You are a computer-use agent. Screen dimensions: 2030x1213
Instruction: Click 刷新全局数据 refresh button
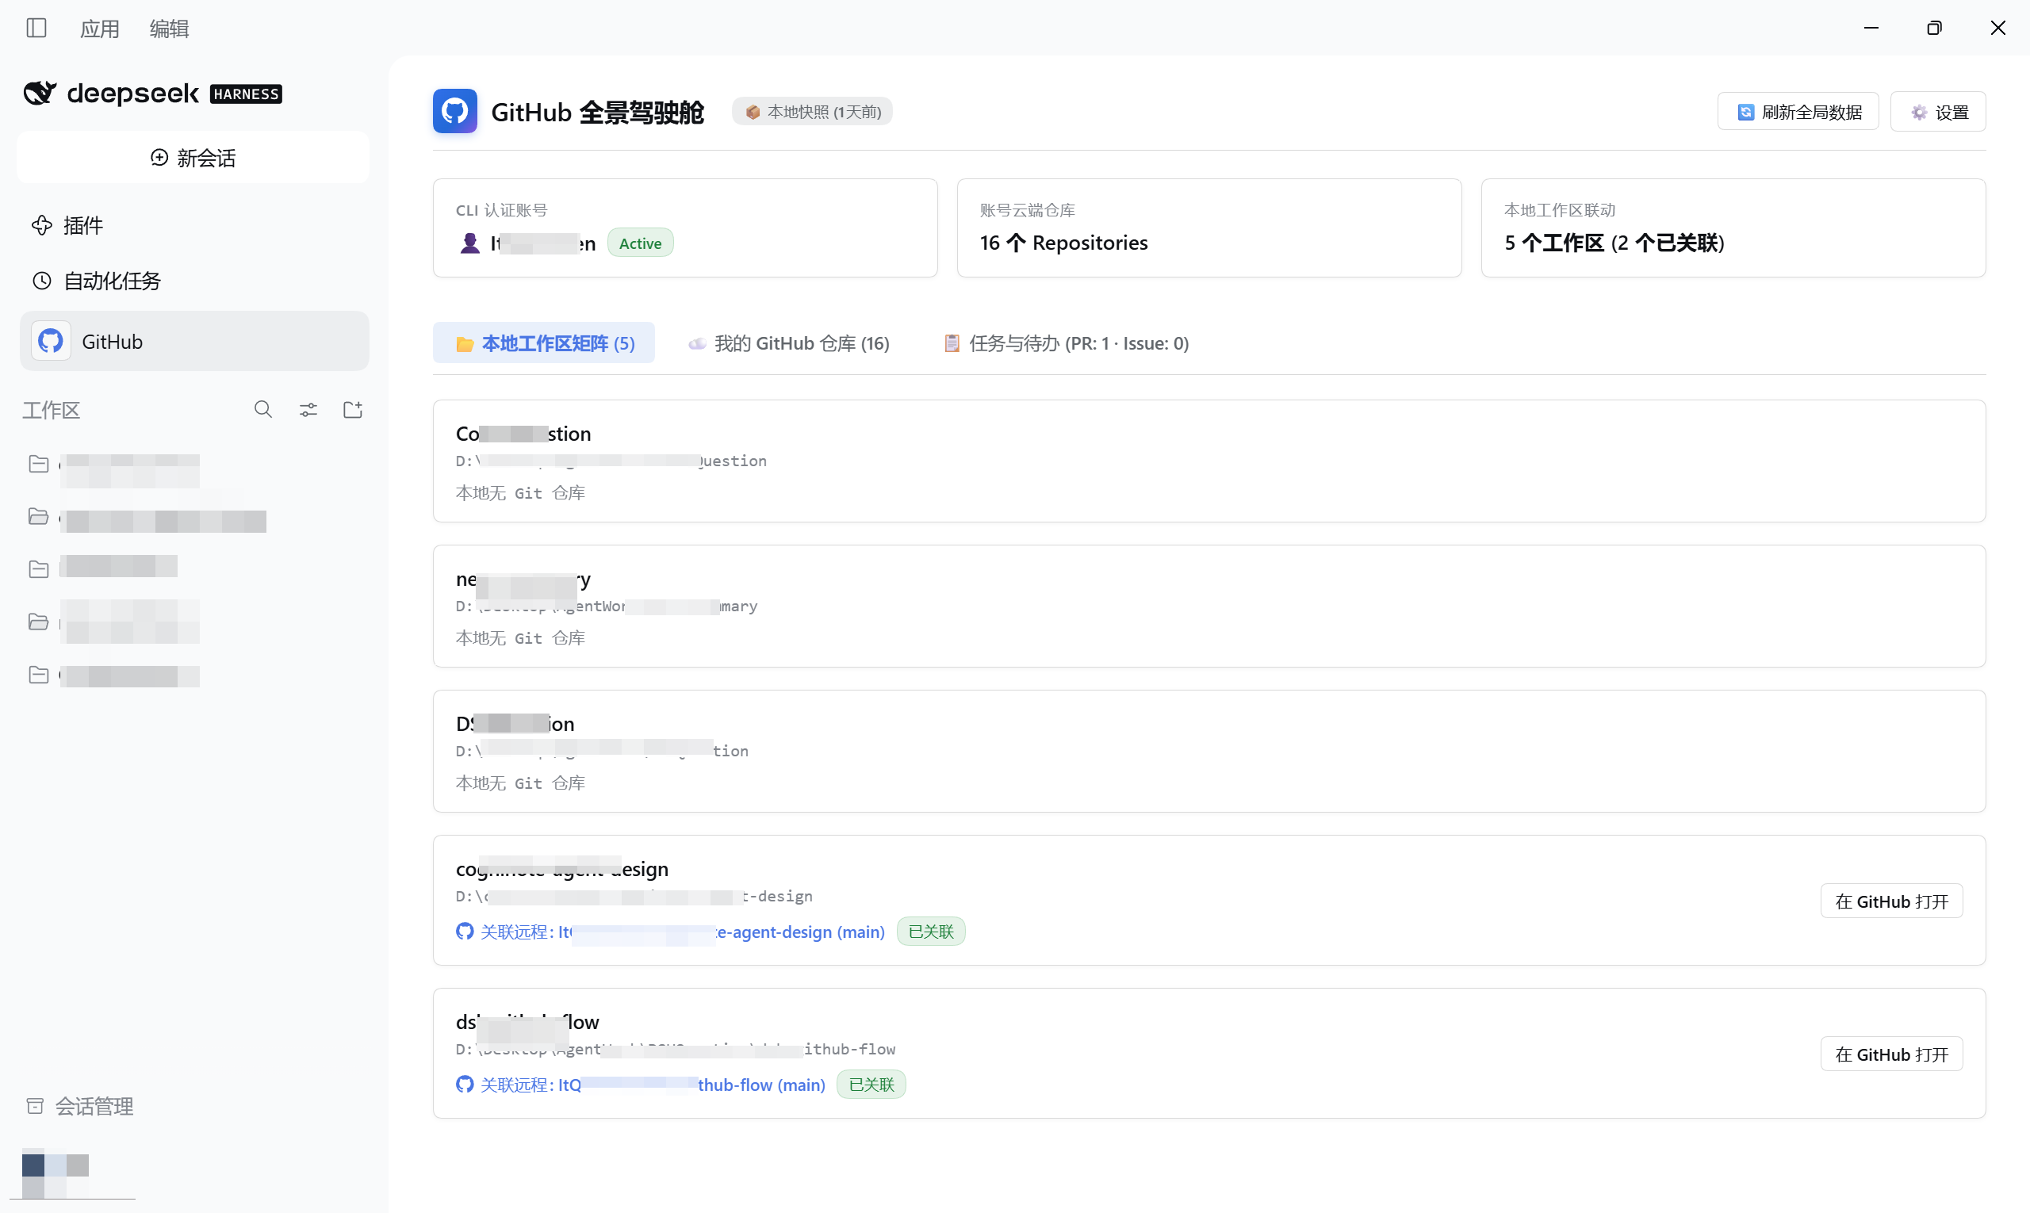coord(1798,111)
